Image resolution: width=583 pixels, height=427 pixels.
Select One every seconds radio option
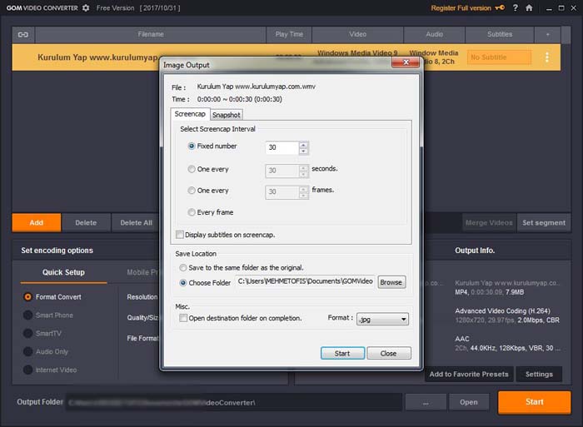coord(192,169)
